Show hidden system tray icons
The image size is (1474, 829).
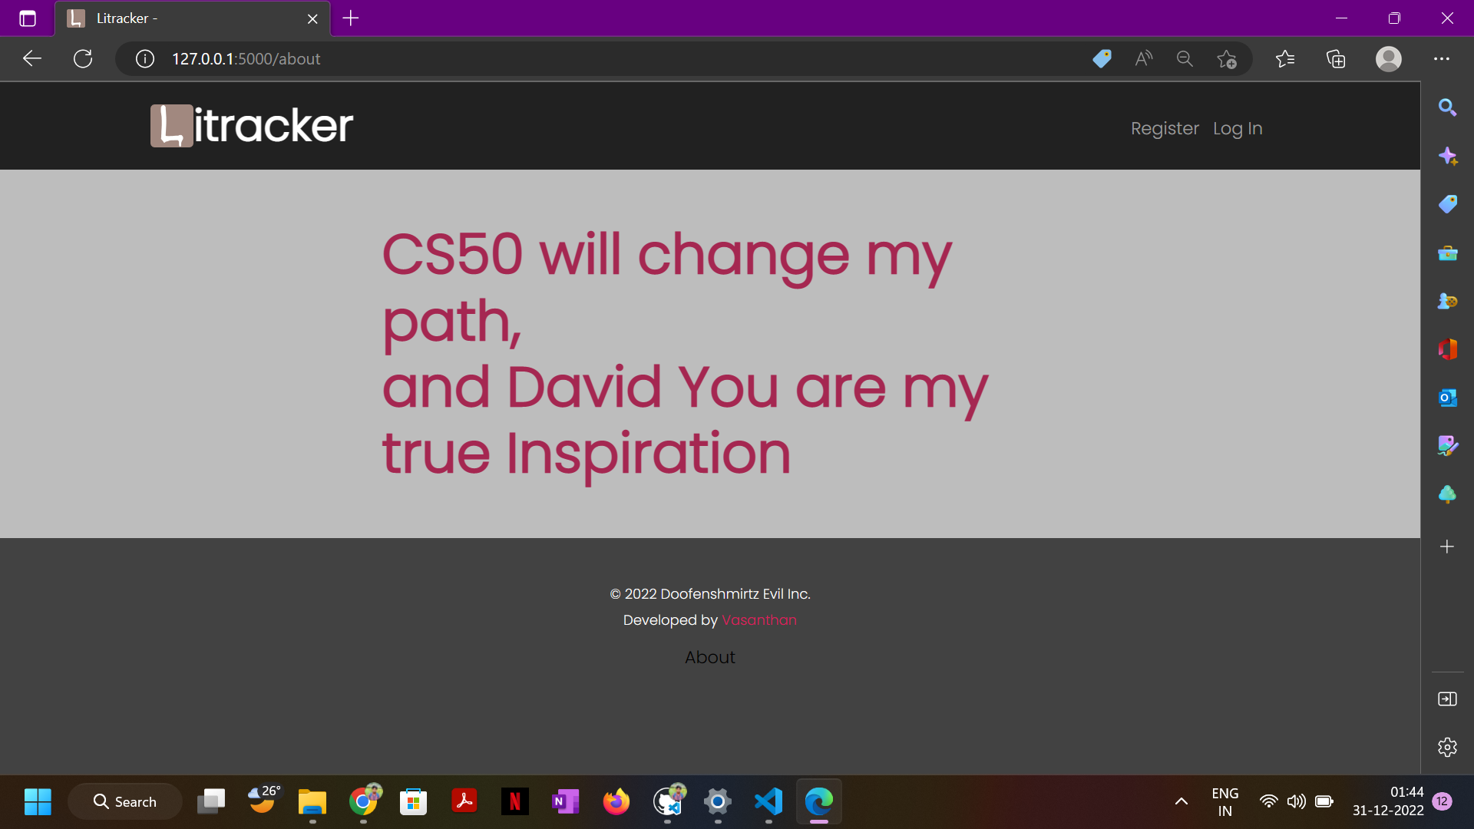click(1181, 801)
